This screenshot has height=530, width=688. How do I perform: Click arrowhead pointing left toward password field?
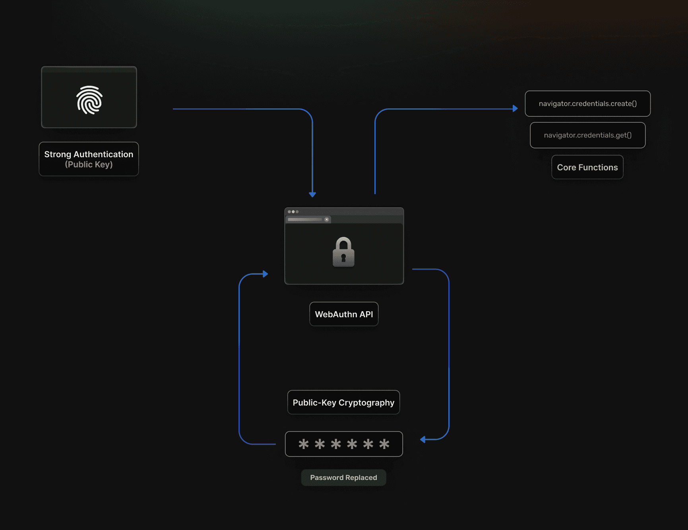point(423,439)
